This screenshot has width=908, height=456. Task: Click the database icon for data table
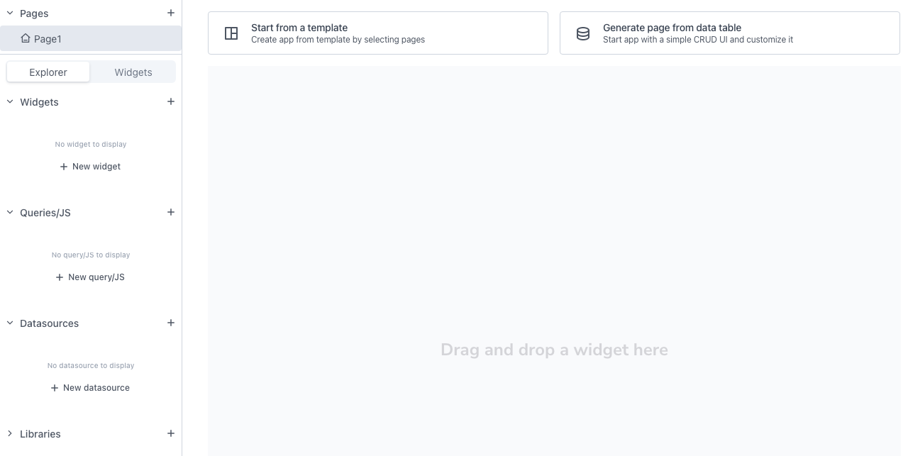coord(583,33)
